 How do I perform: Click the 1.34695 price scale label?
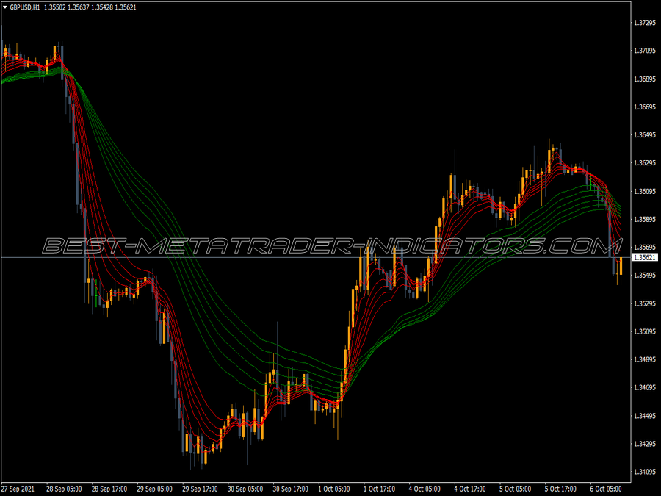645,387
